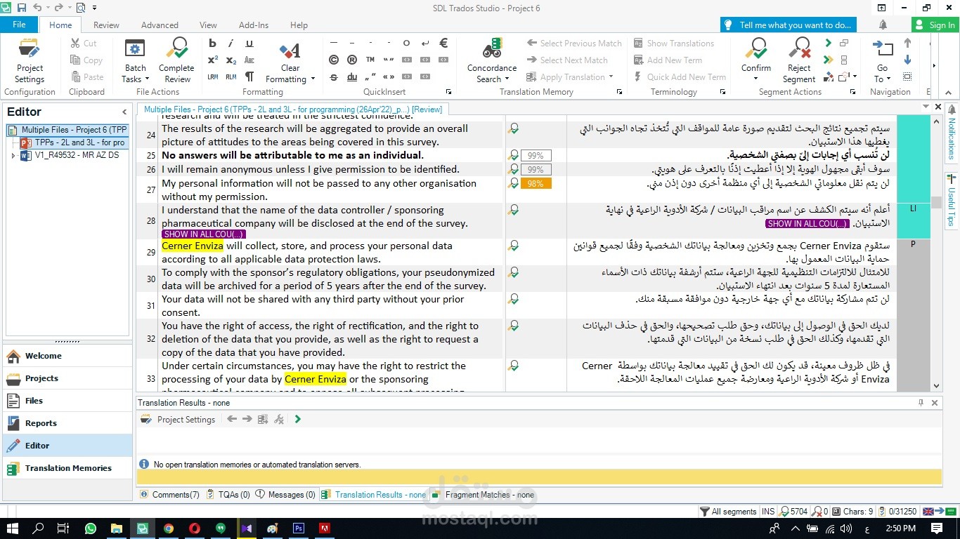960x539 pixels.
Task: Go to next segment with down arrow
Action: tap(907, 60)
